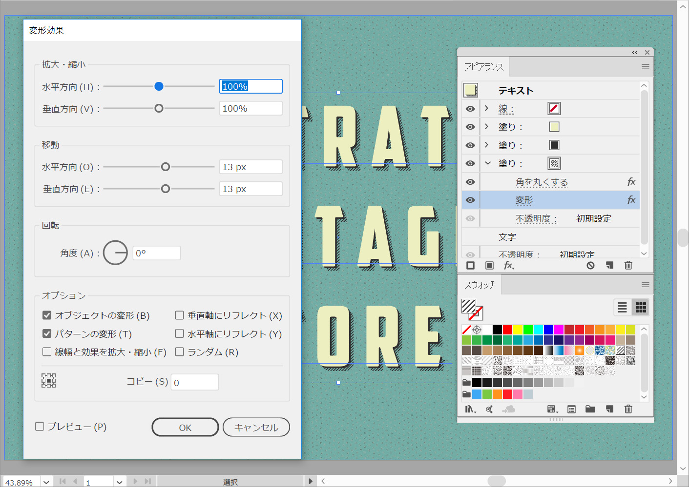
Task: Open the zoom level dropdown
Action: [x=46, y=482]
